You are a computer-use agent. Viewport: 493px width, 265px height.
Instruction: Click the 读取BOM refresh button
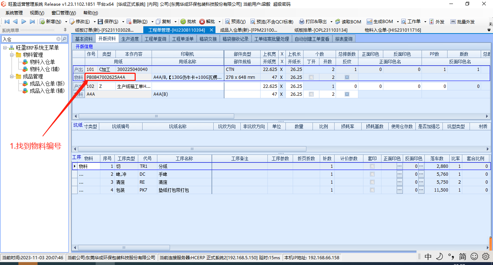pyautogui.click(x=348, y=22)
